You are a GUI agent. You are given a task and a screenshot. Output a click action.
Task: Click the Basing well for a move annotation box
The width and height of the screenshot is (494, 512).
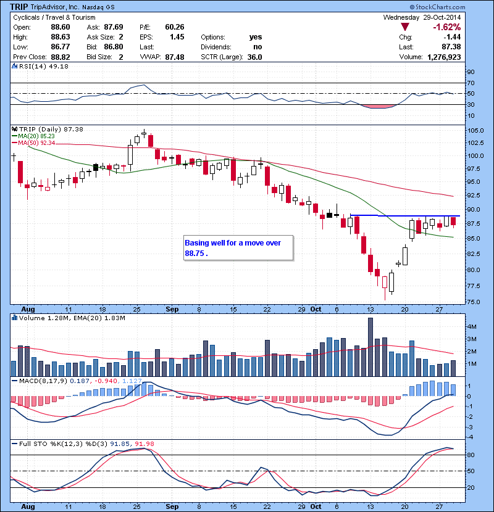click(x=238, y=248)
